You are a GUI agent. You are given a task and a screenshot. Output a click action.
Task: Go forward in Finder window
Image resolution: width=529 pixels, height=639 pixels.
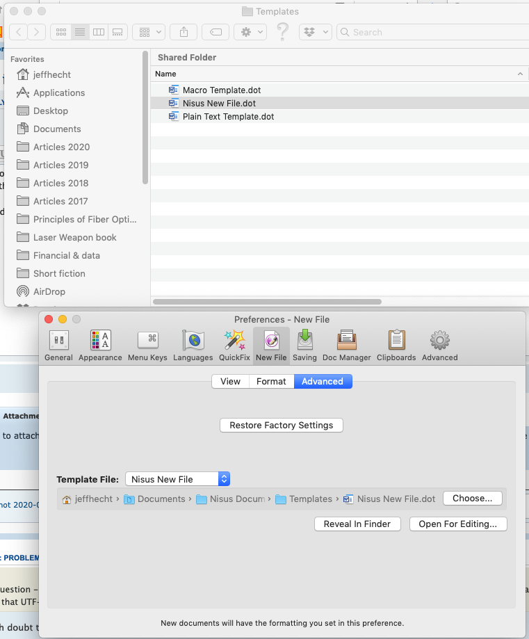click(x=36, y=32)
